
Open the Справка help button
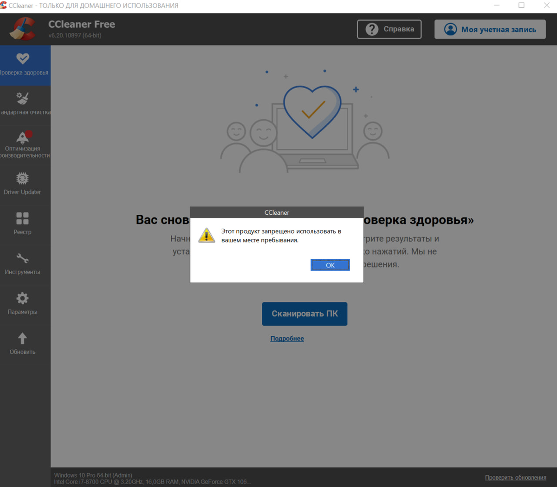(x=389, y=29)
